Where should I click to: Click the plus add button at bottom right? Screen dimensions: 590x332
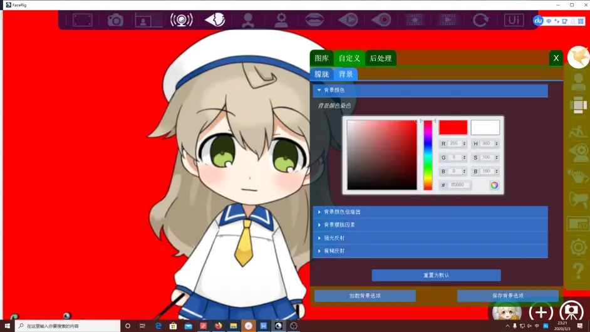pyautogui.click(x=541, y=312)
